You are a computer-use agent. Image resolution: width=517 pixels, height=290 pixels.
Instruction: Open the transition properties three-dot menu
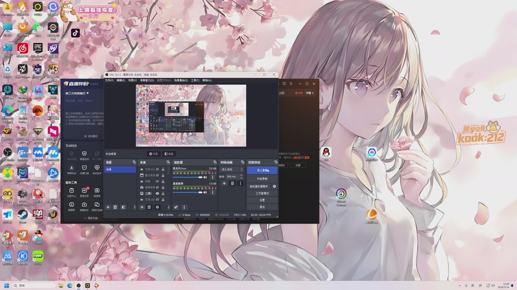[240, 184]
